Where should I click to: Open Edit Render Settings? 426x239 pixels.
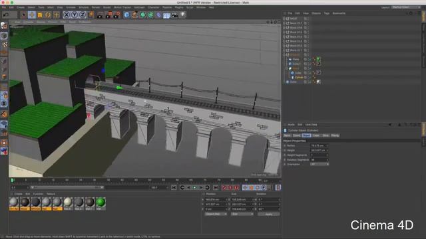pos(117,15)
